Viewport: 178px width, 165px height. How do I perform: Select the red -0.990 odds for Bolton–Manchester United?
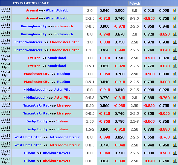119,50
